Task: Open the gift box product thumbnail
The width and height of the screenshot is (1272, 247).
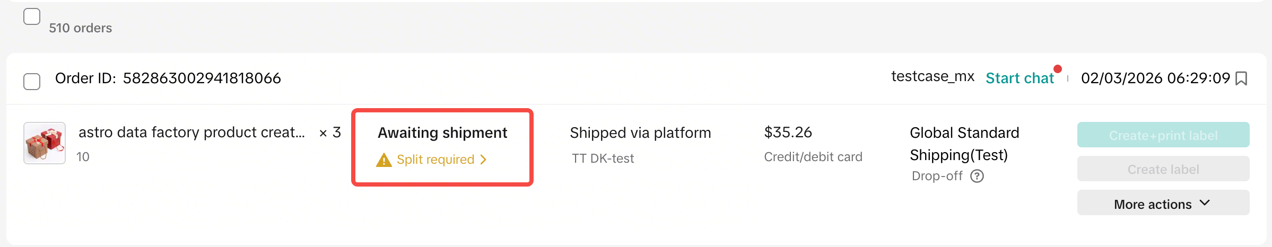Action: pos(45,143)
